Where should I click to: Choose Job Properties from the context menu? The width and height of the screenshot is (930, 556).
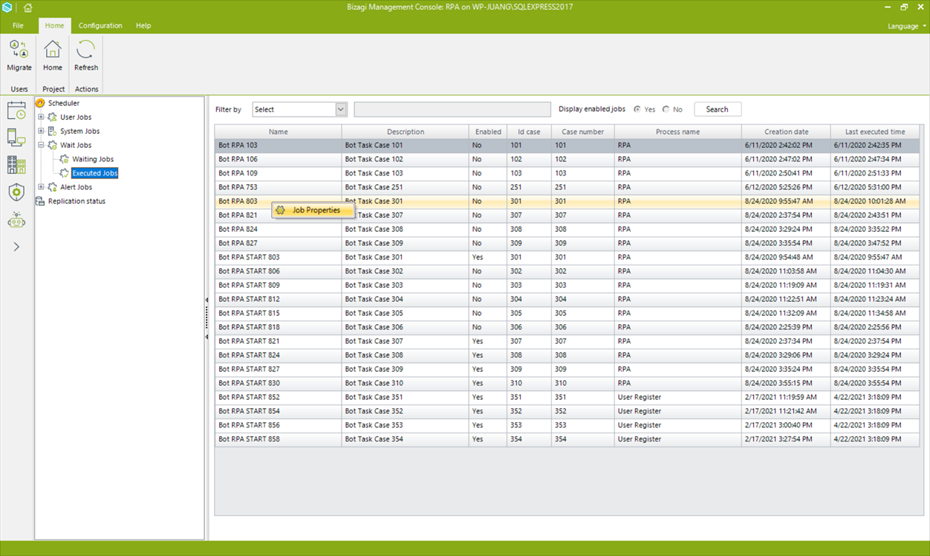click(312, 210)
